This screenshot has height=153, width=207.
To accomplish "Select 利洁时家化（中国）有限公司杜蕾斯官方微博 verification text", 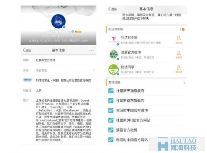I will pyautogui.click(x=63, y=80).
